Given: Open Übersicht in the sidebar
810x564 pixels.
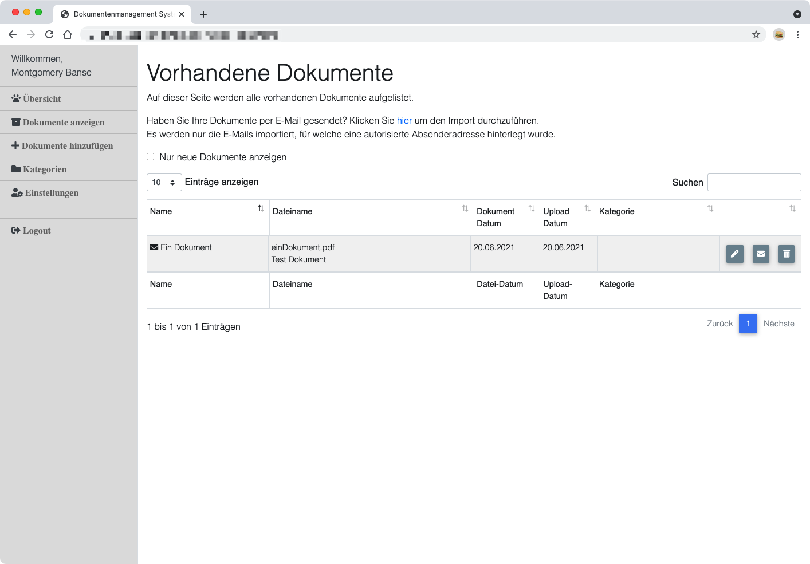Looking at the screenshot, I should click(69, 98).
